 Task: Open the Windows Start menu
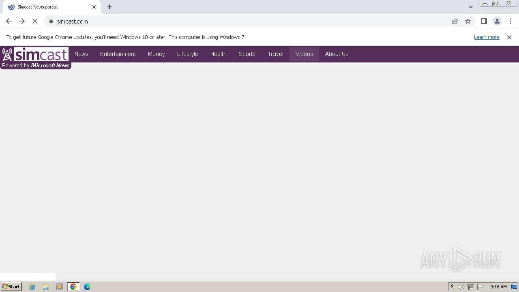point(11,287)
